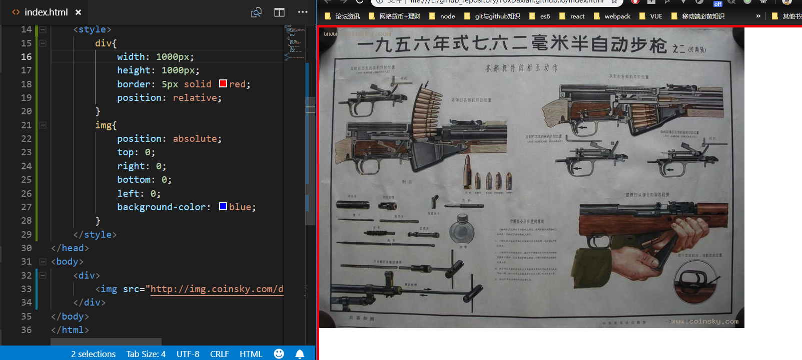Screen dimensions: 802x360
Task: Change indentation via Tab Size: 4
Action: 146,354
